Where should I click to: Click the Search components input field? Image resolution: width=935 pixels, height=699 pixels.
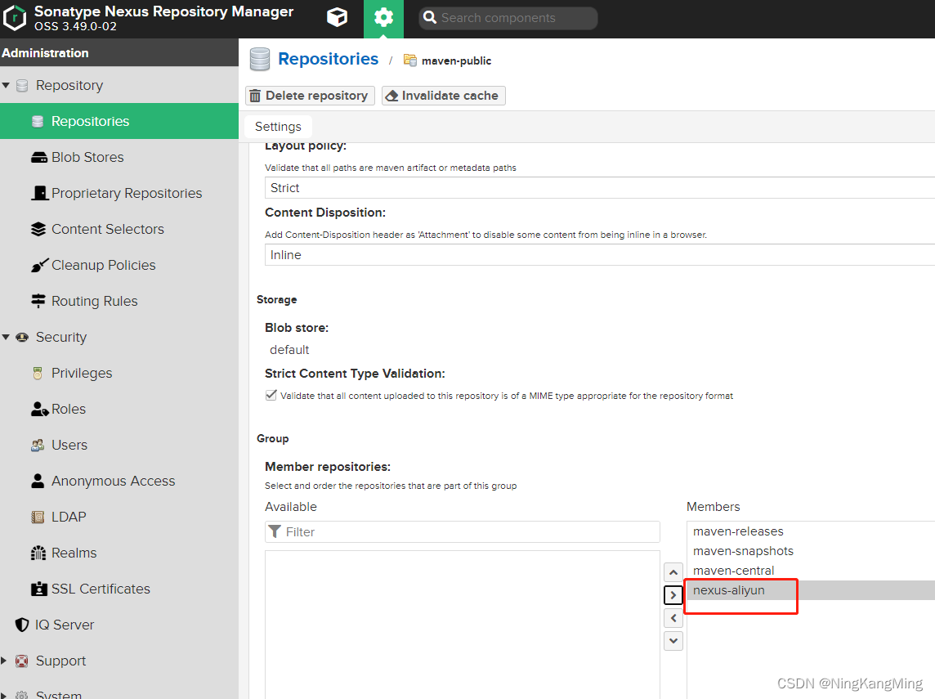[x=508, y=18]
